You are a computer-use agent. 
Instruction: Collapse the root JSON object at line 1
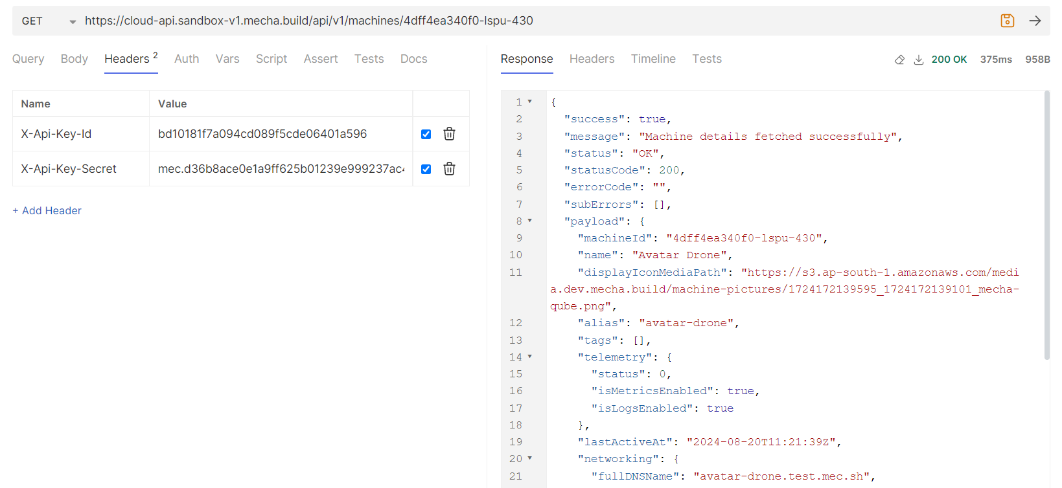click(x=530, y=102)
